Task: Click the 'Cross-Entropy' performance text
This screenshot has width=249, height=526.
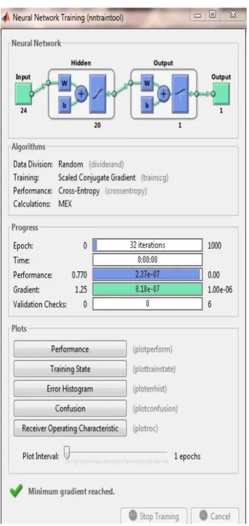Action: 79,191
